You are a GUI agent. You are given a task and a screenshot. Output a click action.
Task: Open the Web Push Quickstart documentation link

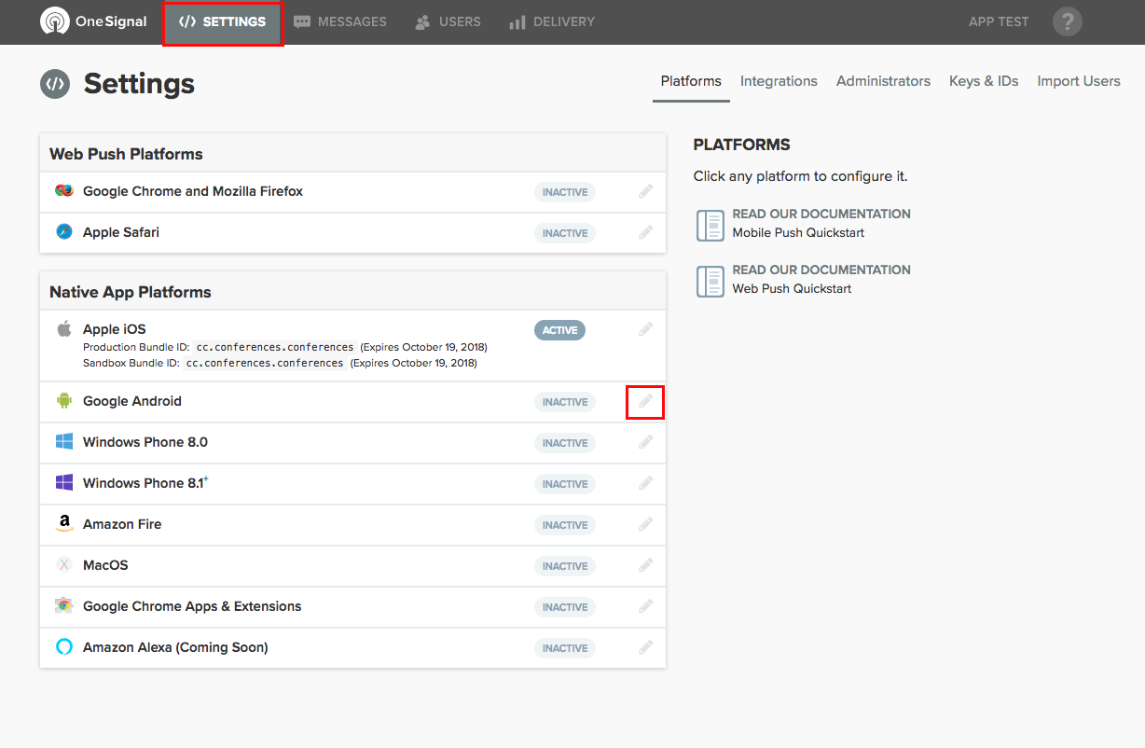pyautogui.click(x=821, y=279)
